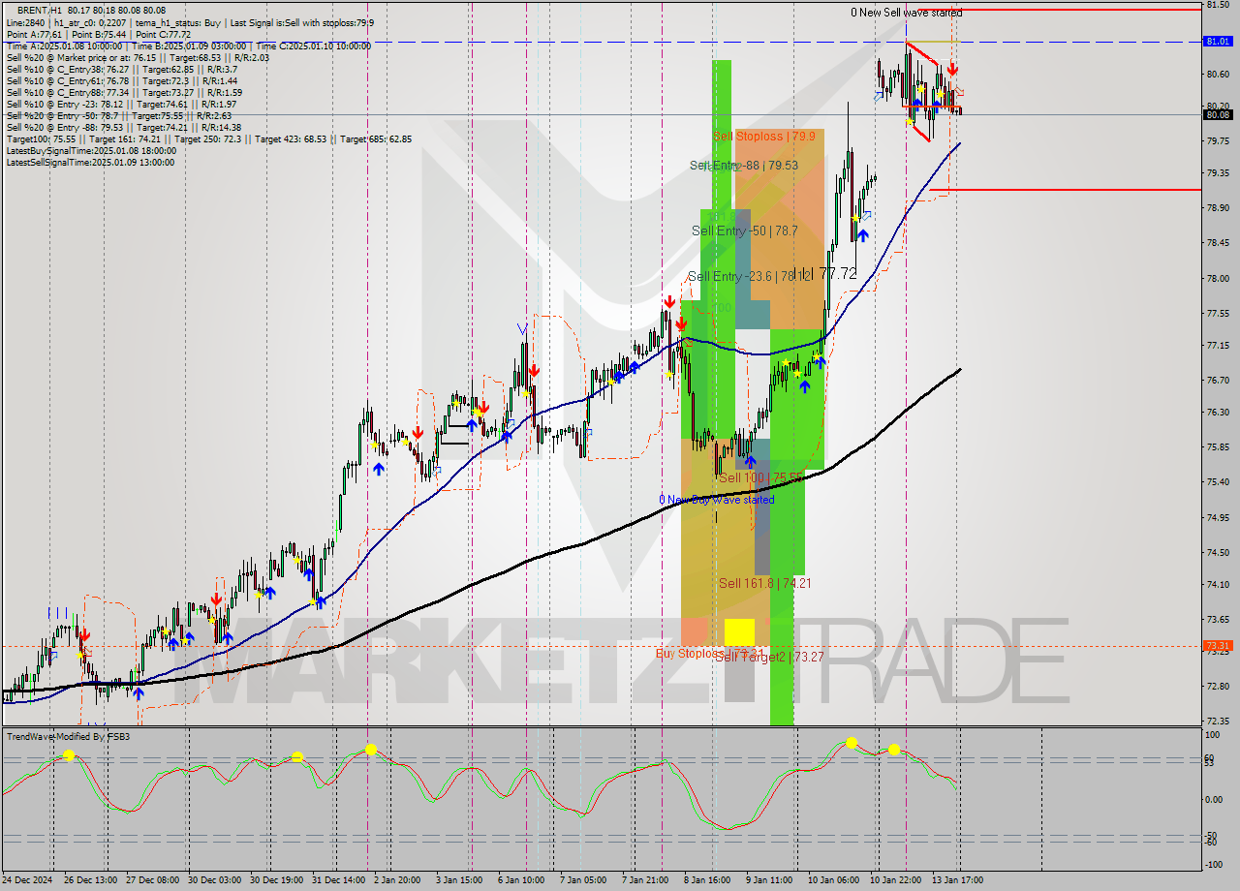
Task: Click the 'LatestBuySignalTime:2025.01.08 18:00:00' line
Action: tap(91, 150)
